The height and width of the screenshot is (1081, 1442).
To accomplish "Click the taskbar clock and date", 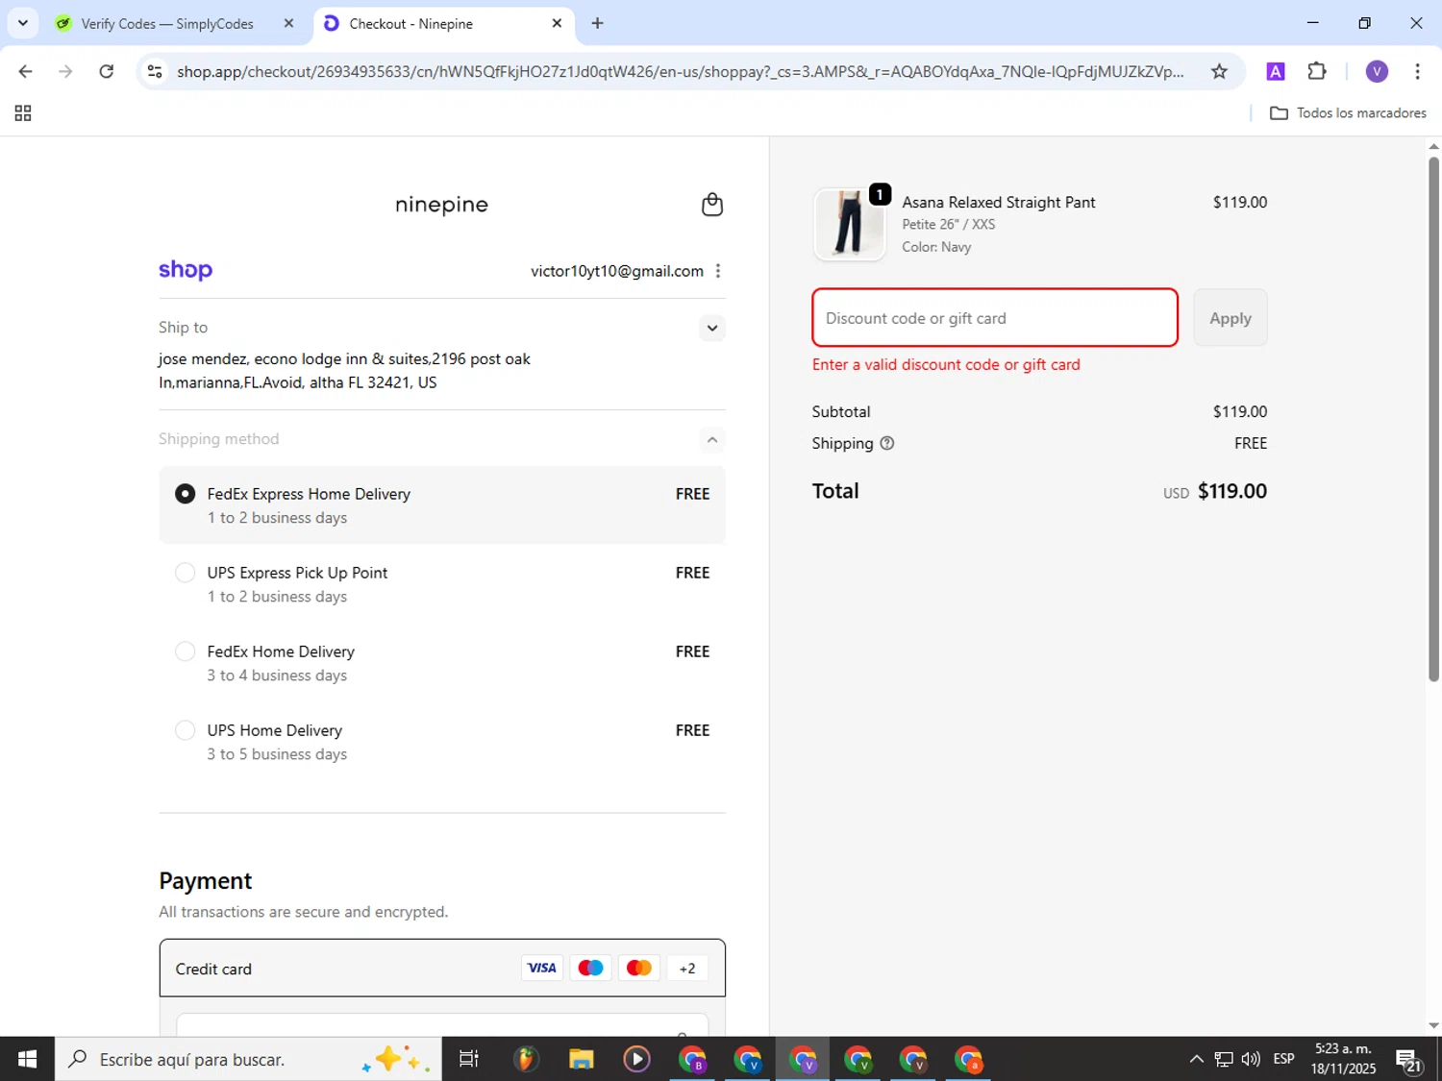I will click(x=1343, y=1059).
